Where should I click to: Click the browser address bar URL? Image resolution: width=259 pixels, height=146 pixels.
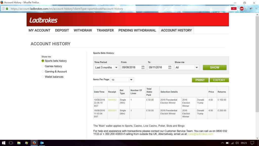pyautogui.click(x=67, y=9)
